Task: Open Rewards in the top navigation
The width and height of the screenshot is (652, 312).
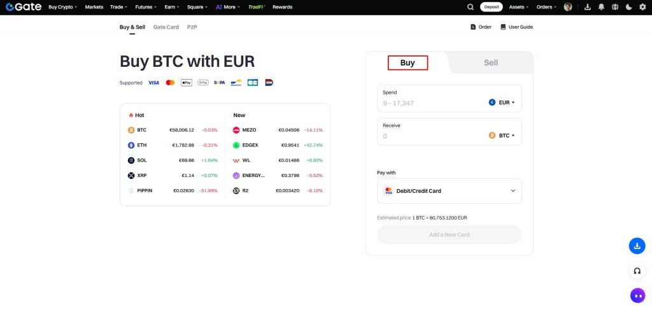Action: click(282, 7)
